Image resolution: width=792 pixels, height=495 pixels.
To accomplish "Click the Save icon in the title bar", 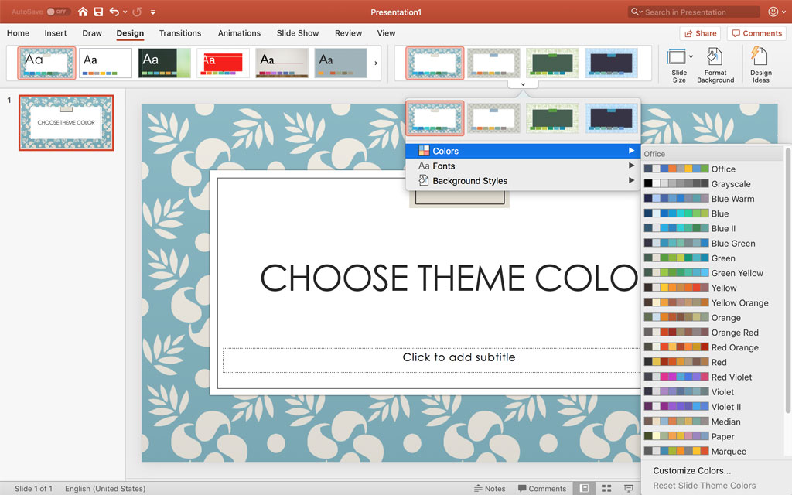I will coord(97,12).
